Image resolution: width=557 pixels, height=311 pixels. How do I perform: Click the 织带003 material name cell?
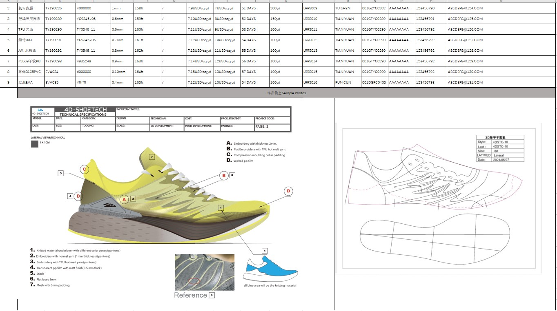click(x=31, y=40)
